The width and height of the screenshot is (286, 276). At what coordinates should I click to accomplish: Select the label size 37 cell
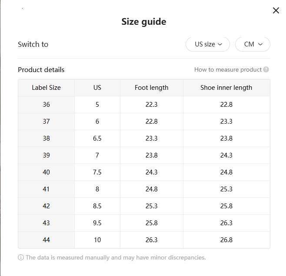coord(46,122)
